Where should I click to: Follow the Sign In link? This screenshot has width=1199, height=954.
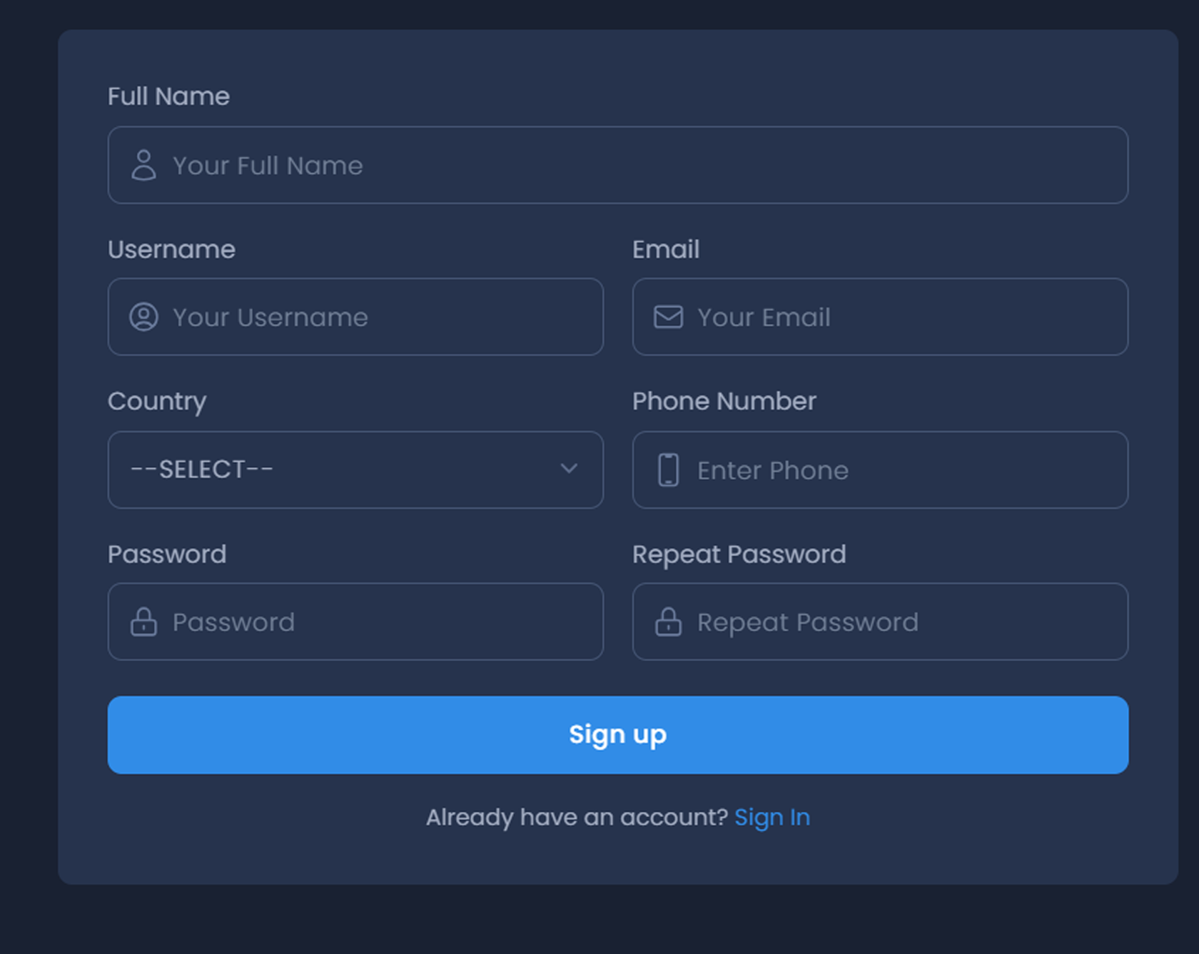pyautogui.click(x=772, y=817)
